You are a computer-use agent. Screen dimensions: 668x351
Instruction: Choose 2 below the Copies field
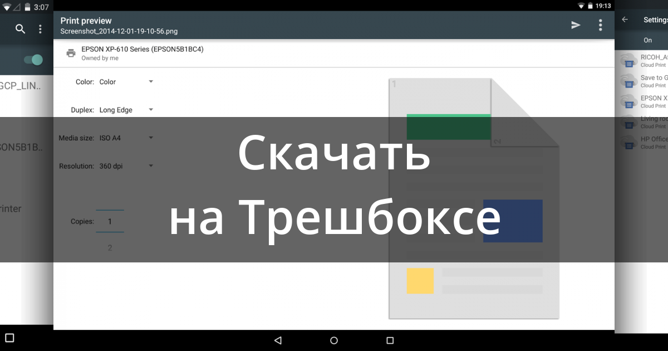[110, 247]
